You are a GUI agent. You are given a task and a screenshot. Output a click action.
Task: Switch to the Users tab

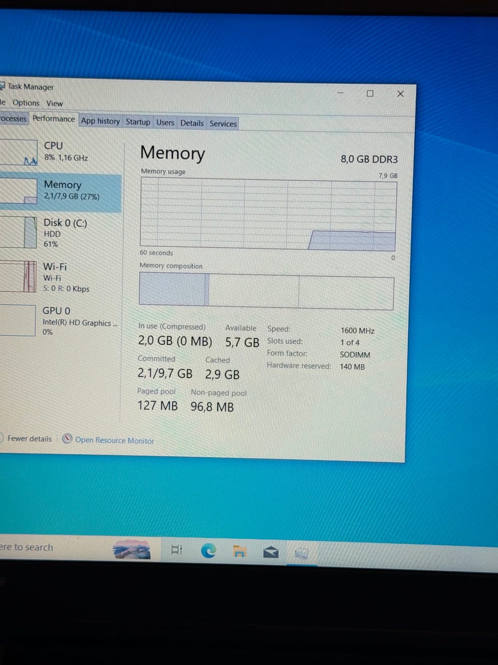[165, 123]
